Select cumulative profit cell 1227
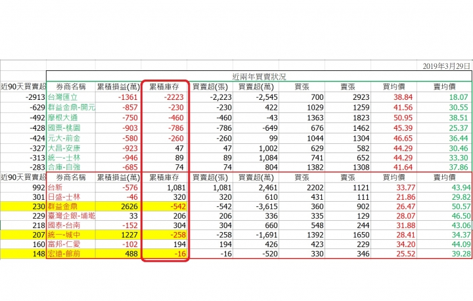 [129, 235]
